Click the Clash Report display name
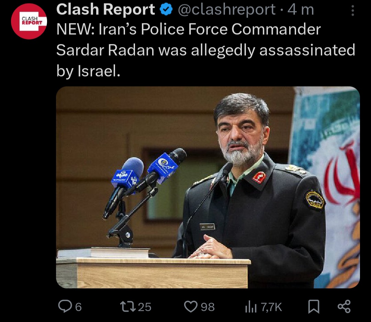Viewport: 371px width, 322px height. coord(105,10)
